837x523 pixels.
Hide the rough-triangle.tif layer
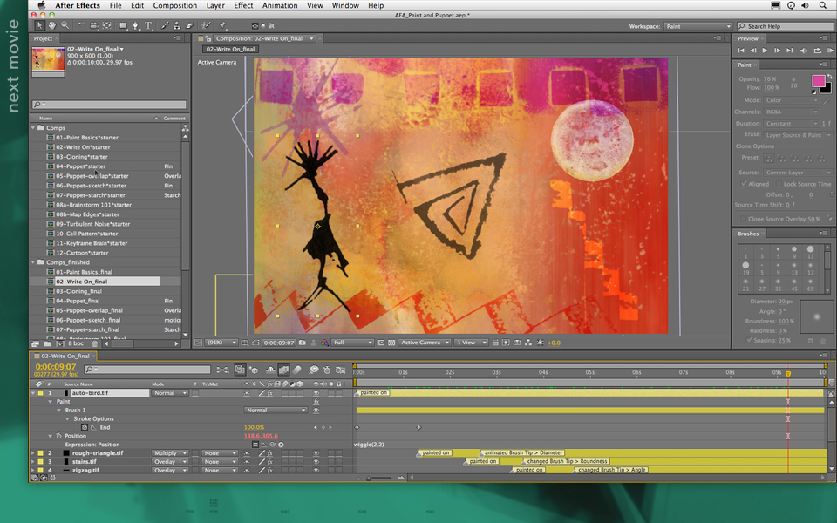click(x=316, y=453)
